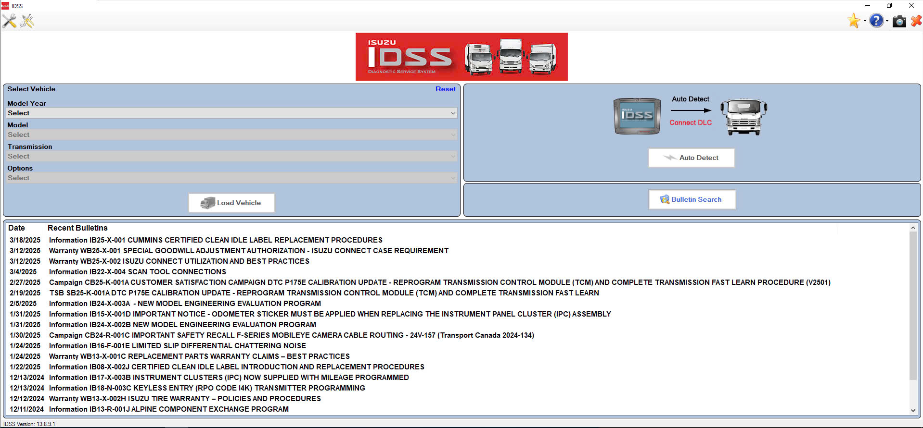
Task: Open the Options dropdown
Action: (x=231, y=178)
